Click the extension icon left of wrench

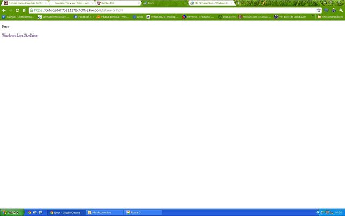click(334, 10)
